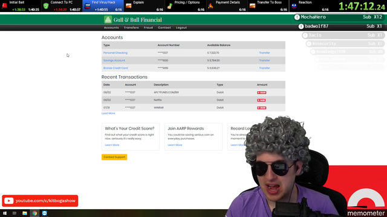Select the WINRAR transaction description
387x217 pixels.
point(158,108)
